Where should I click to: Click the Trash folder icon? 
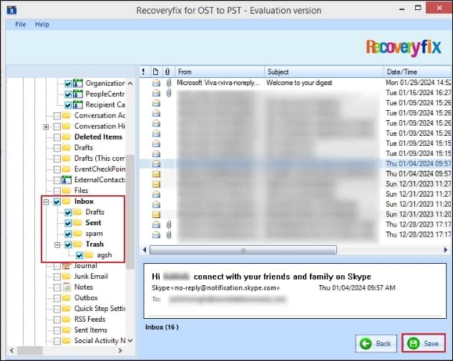(78, 244)
